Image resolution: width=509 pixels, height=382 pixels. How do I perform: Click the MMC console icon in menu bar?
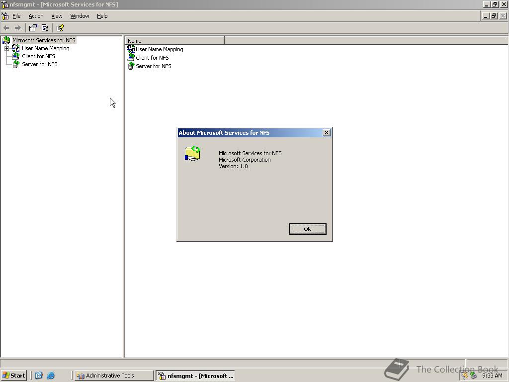click(x=5, y=16)
